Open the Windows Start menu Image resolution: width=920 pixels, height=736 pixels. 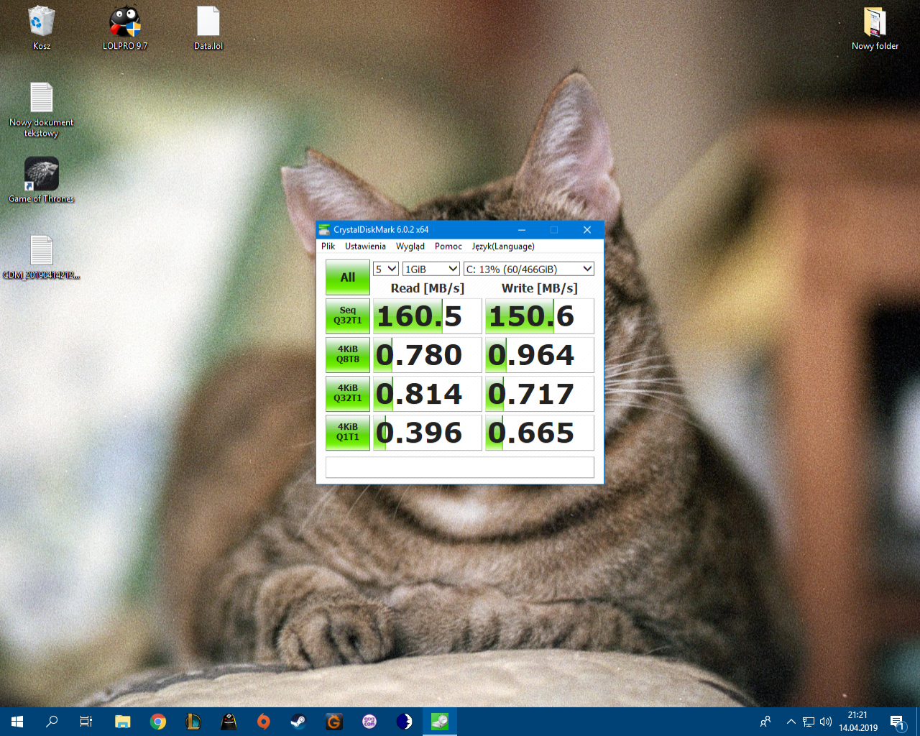pos(17,722)
